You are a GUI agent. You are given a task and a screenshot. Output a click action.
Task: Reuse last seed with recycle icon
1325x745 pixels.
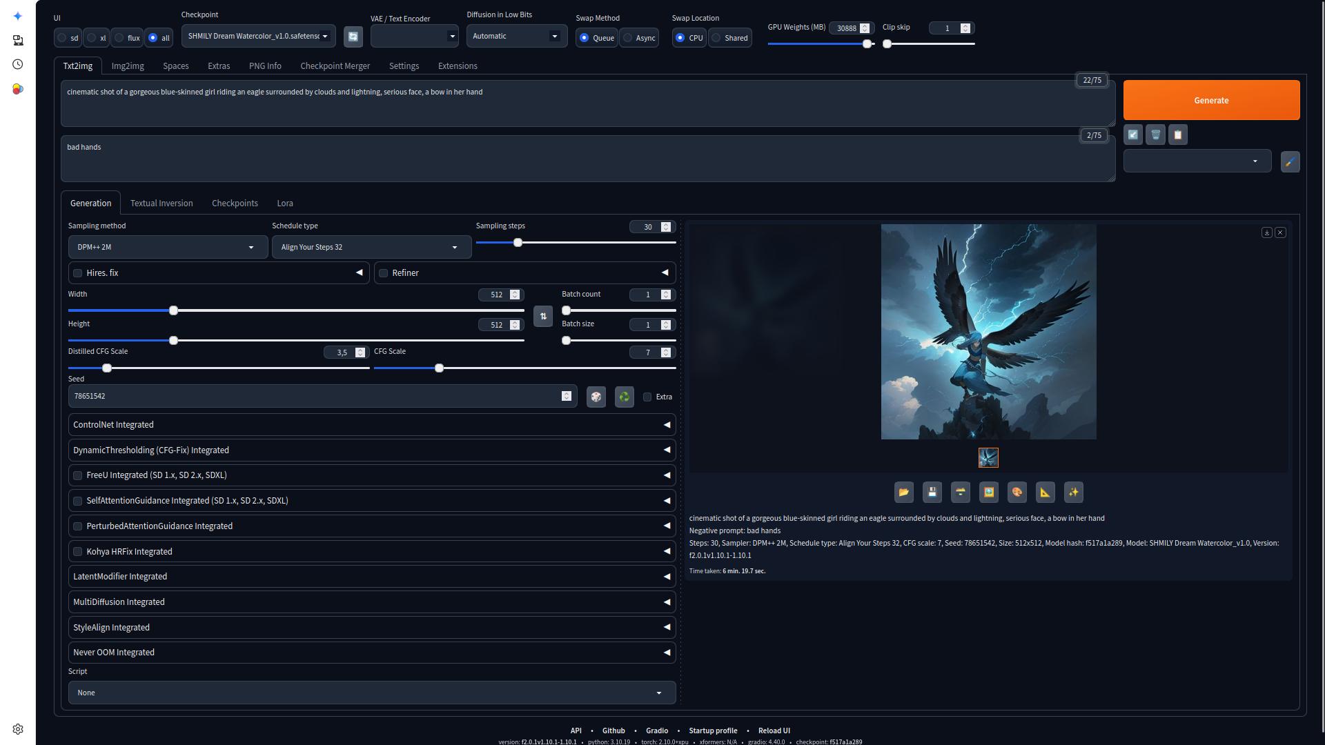[625, 397]
